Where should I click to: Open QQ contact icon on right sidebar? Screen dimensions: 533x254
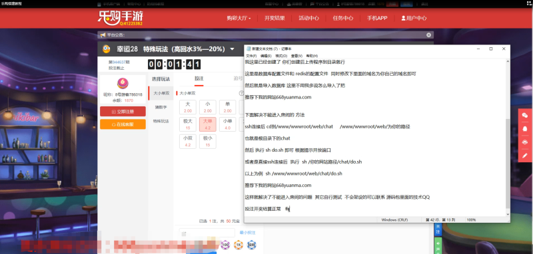[x=525, y=128]
